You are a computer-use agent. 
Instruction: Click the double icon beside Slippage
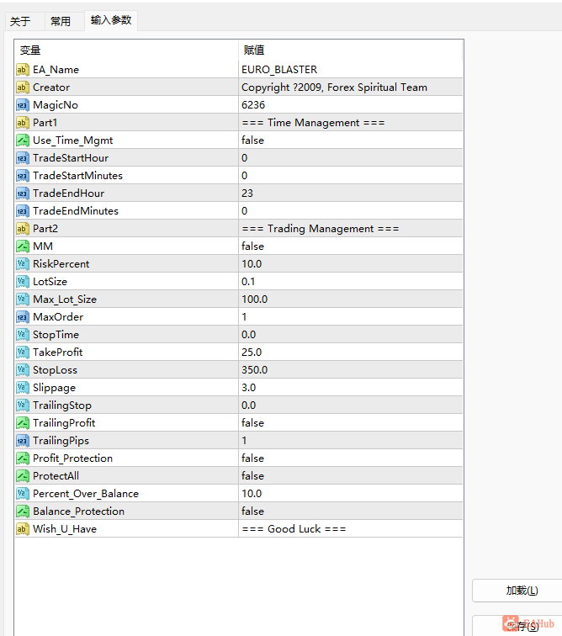pyautogui.click(x=23, y=387)
